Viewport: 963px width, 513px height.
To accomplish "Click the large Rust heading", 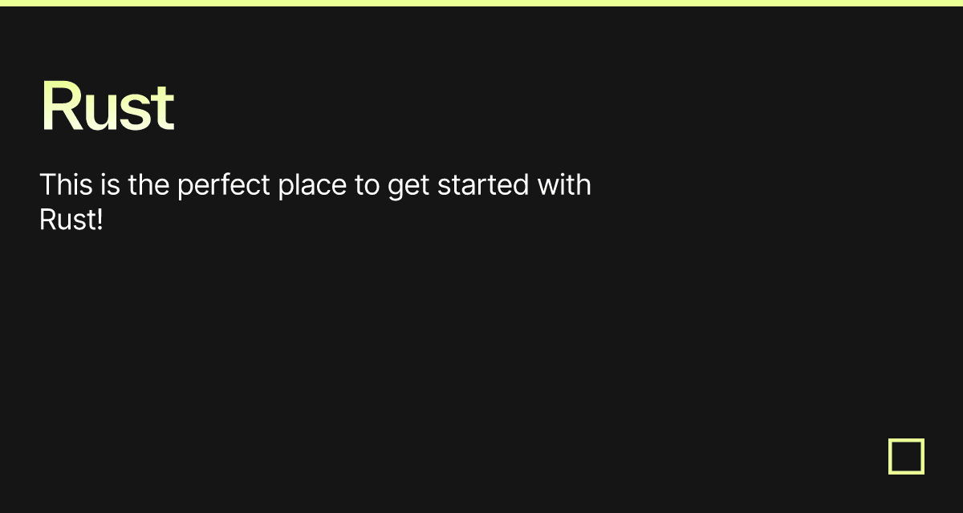I will (108, 107).
